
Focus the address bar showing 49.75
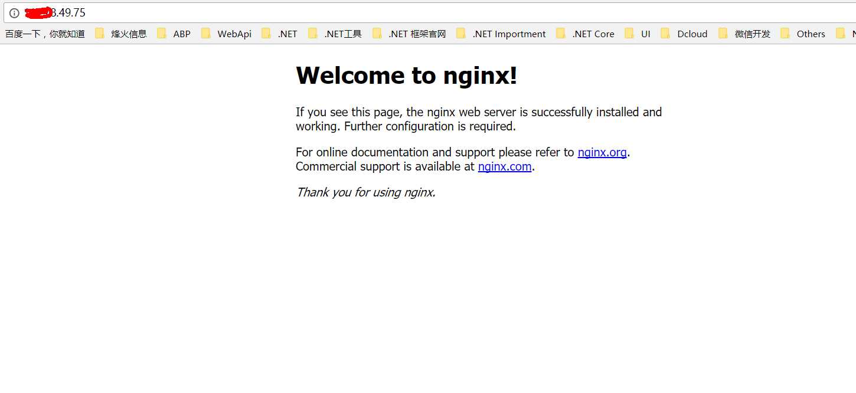pos(430,13)
